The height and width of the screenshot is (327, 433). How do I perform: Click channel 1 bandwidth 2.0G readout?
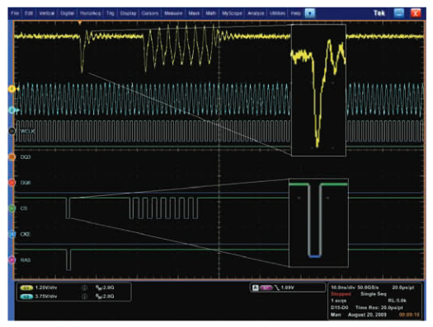105,287
